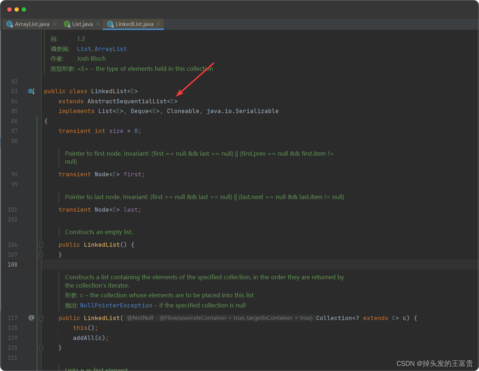Switch to the ArrayList.java tab
The height and width of the screenshot is (371, 479).
[32, 24]
